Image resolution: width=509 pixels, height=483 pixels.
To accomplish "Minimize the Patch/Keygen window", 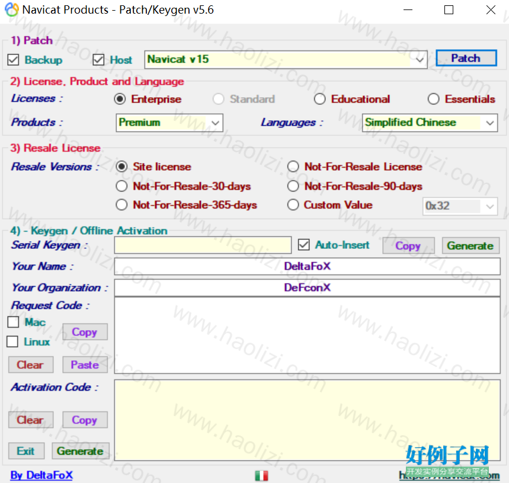I will 408,9.
